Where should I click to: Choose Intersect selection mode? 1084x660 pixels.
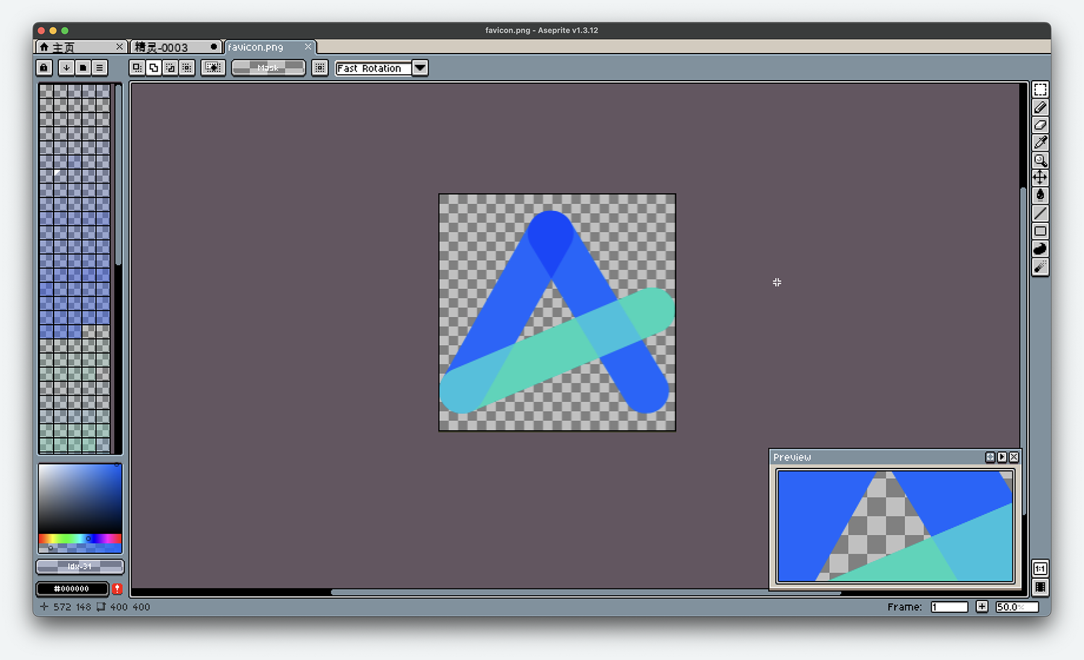tap(187, 67)
